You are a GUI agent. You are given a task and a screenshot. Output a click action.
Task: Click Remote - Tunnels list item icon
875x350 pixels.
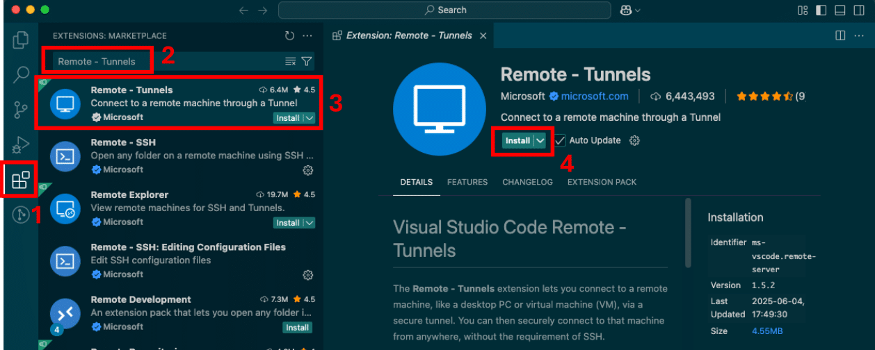click(65, 104)
